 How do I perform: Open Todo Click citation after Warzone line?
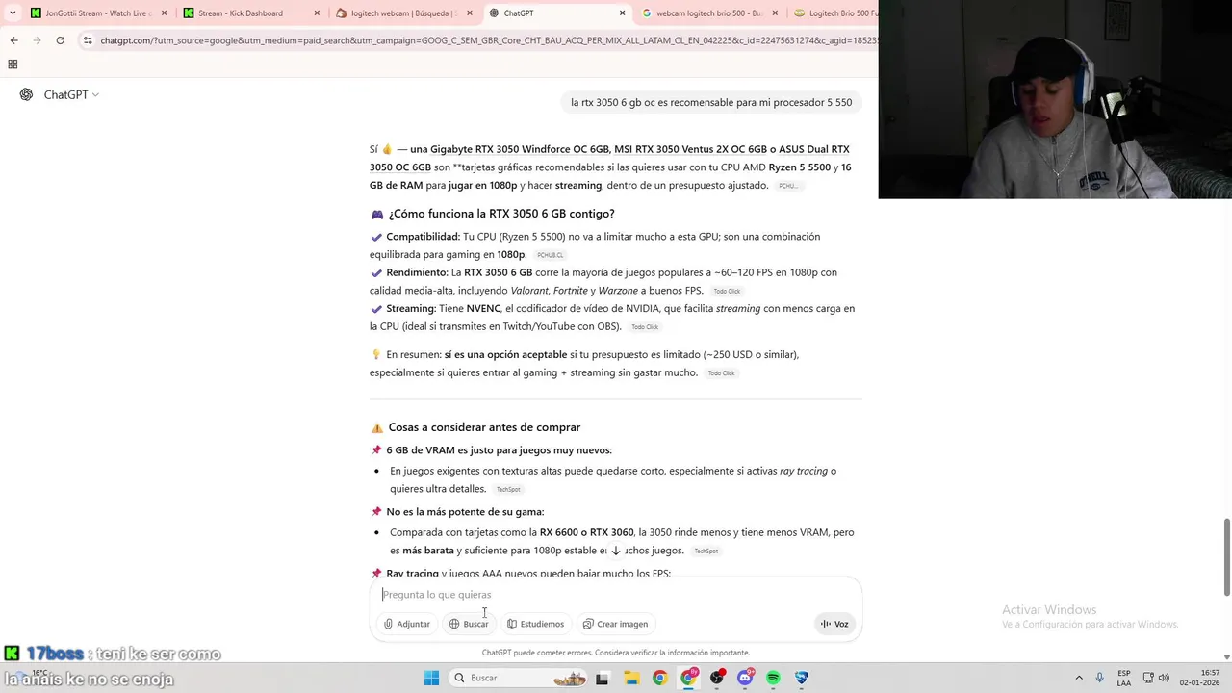(x=727, y=292)
